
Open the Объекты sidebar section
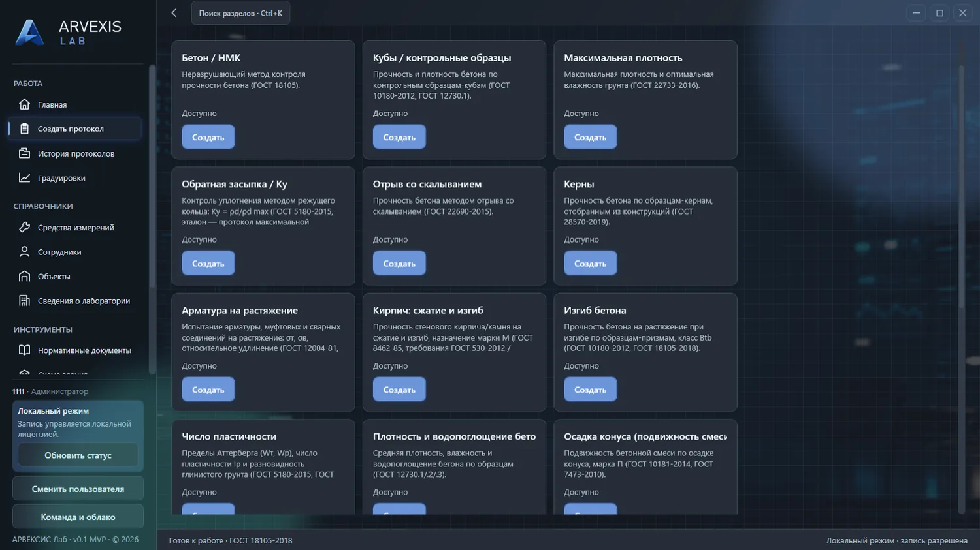coord(75,277)
